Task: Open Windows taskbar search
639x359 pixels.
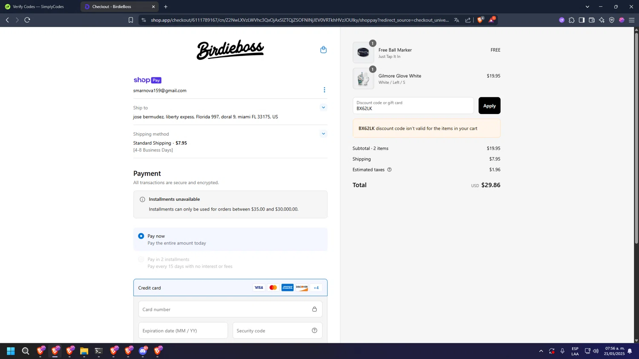Action: click(26, 351)
